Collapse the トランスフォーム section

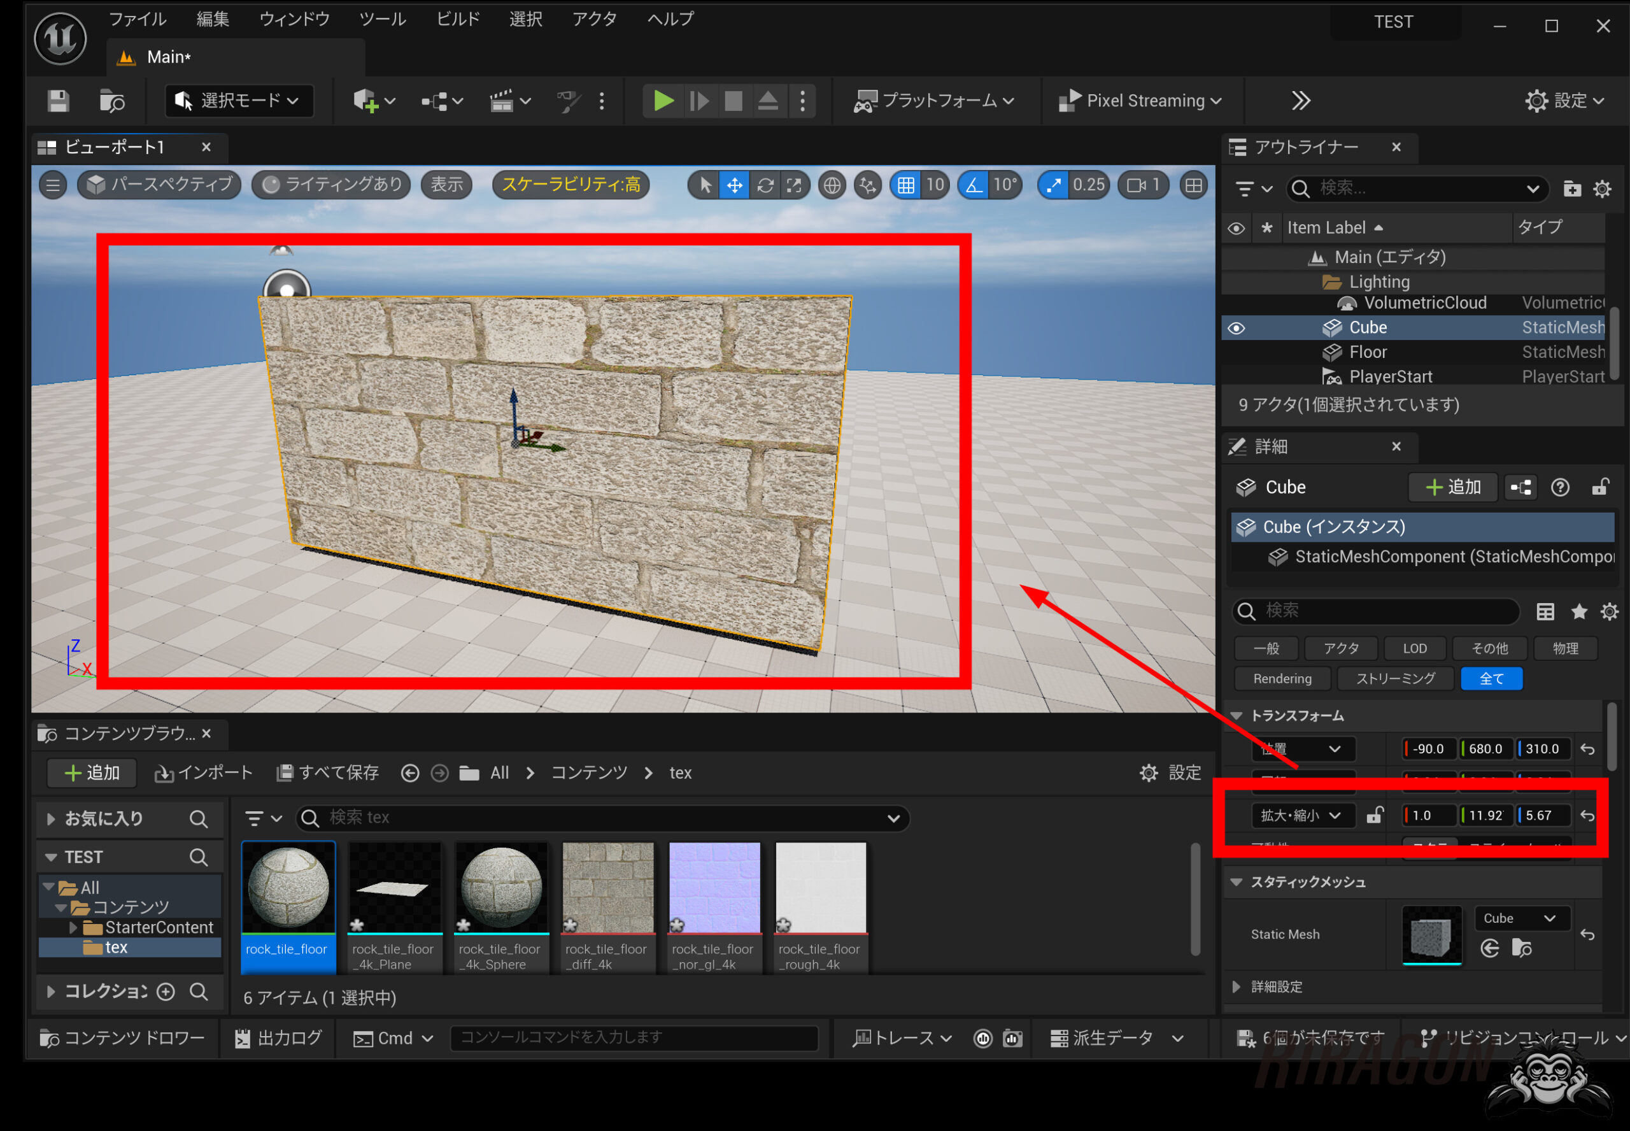point(1237,716)
